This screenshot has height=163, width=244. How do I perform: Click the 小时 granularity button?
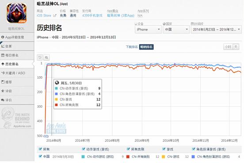pos(228,47)
